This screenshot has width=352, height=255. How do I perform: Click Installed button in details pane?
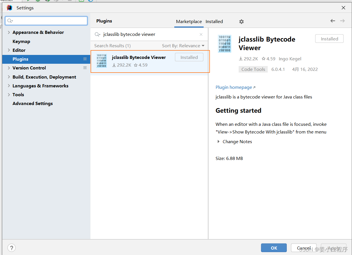pos(330,39)
